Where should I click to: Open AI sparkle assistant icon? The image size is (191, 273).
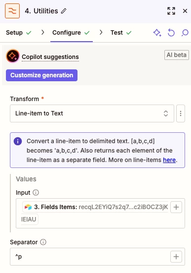(x=157, y=33)
